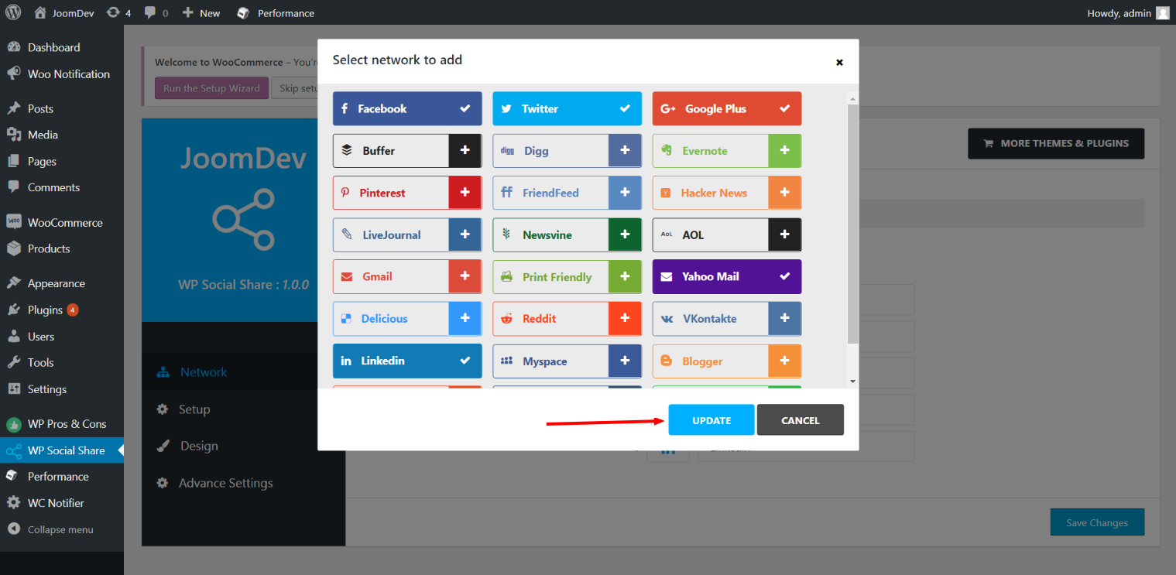Add Pinterest using its plus button
The height and width of the screenshot is (575, 1176).
click(465, 193)
